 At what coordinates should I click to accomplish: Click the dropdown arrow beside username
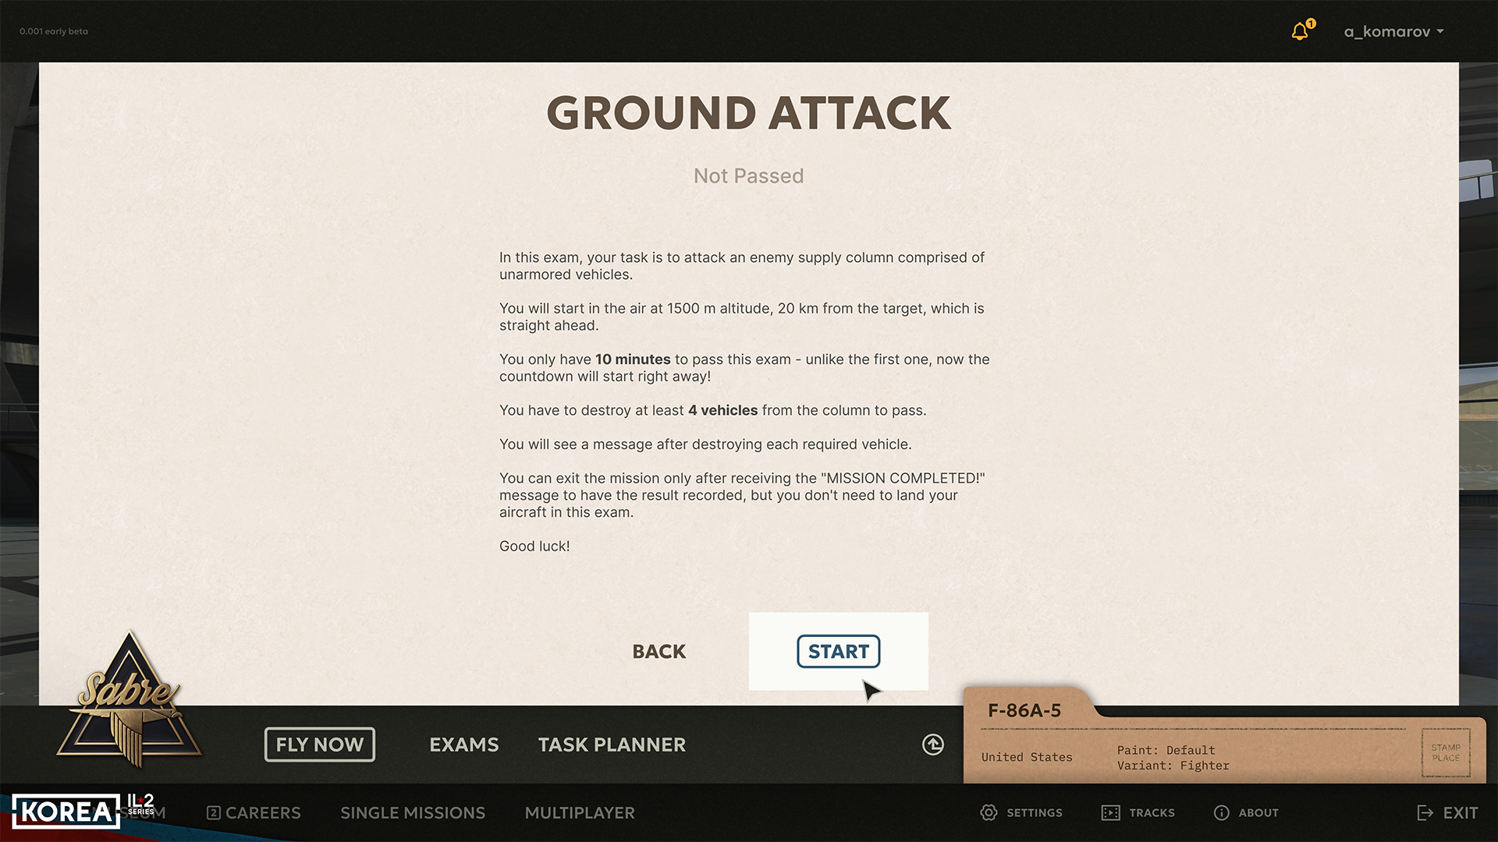click(x=1440, y=31)
